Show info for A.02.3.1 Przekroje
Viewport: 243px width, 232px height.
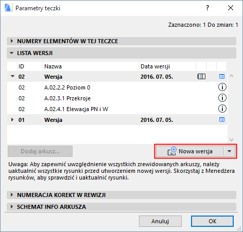pos(222,98)
